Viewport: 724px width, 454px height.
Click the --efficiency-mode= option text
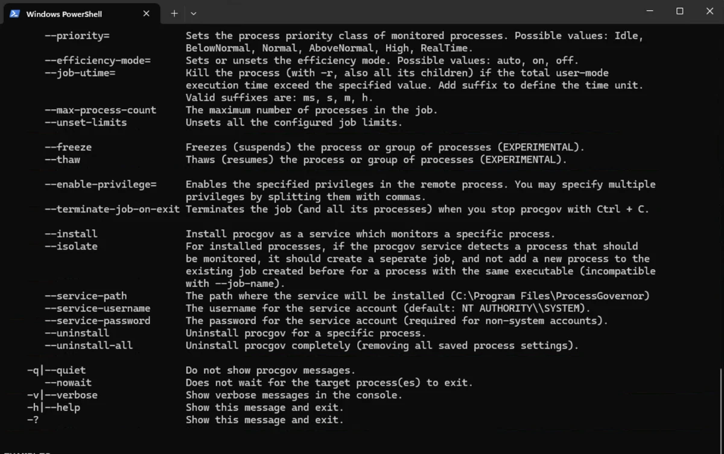click(98, 60)
